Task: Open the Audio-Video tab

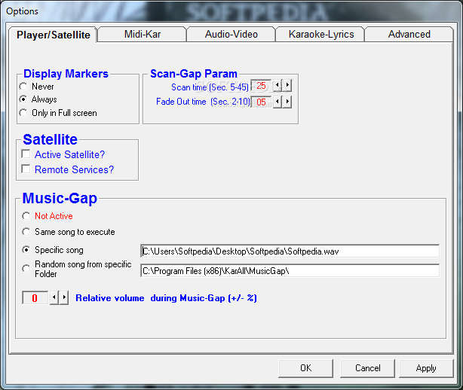Action: (231, 35)
